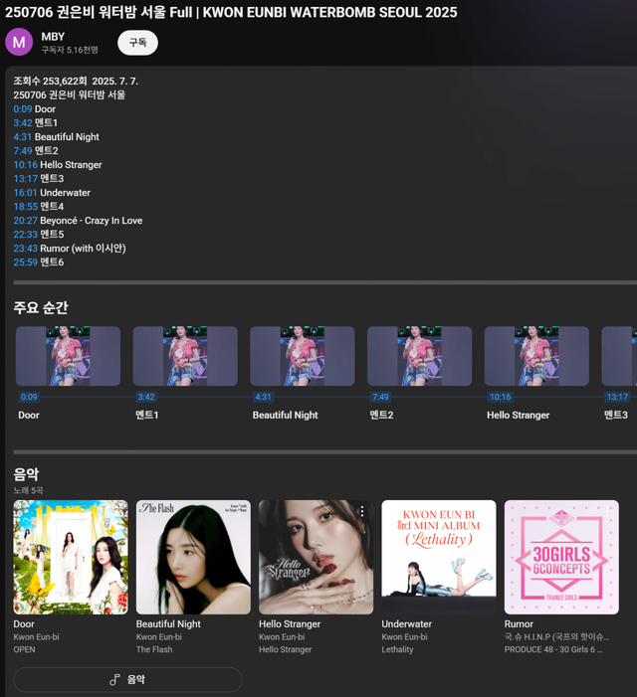637x697 pixels.
Task: Click the 25:59 멘트6 timestamp
Action: (26, 262)
